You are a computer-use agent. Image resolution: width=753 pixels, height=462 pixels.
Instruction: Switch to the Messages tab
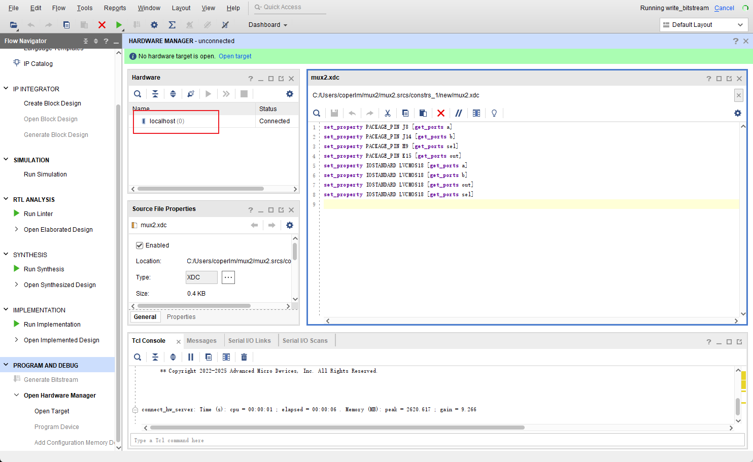point(201,341)
